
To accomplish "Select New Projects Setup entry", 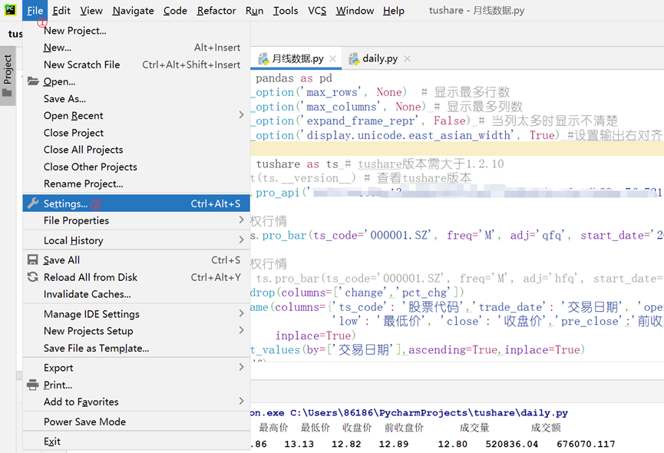I will click(x=136, y=331).
